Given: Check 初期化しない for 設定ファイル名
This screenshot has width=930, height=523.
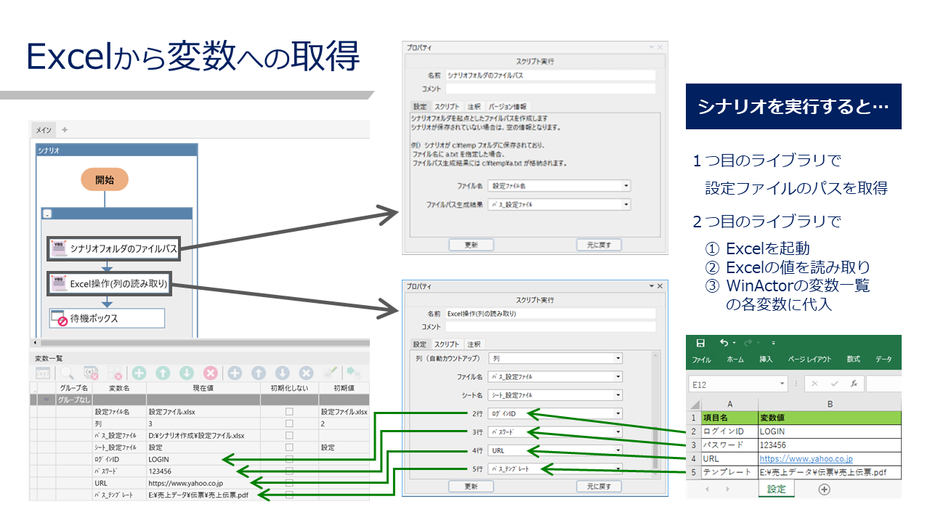Looking at the screenshot, I should tap(289, 413).
